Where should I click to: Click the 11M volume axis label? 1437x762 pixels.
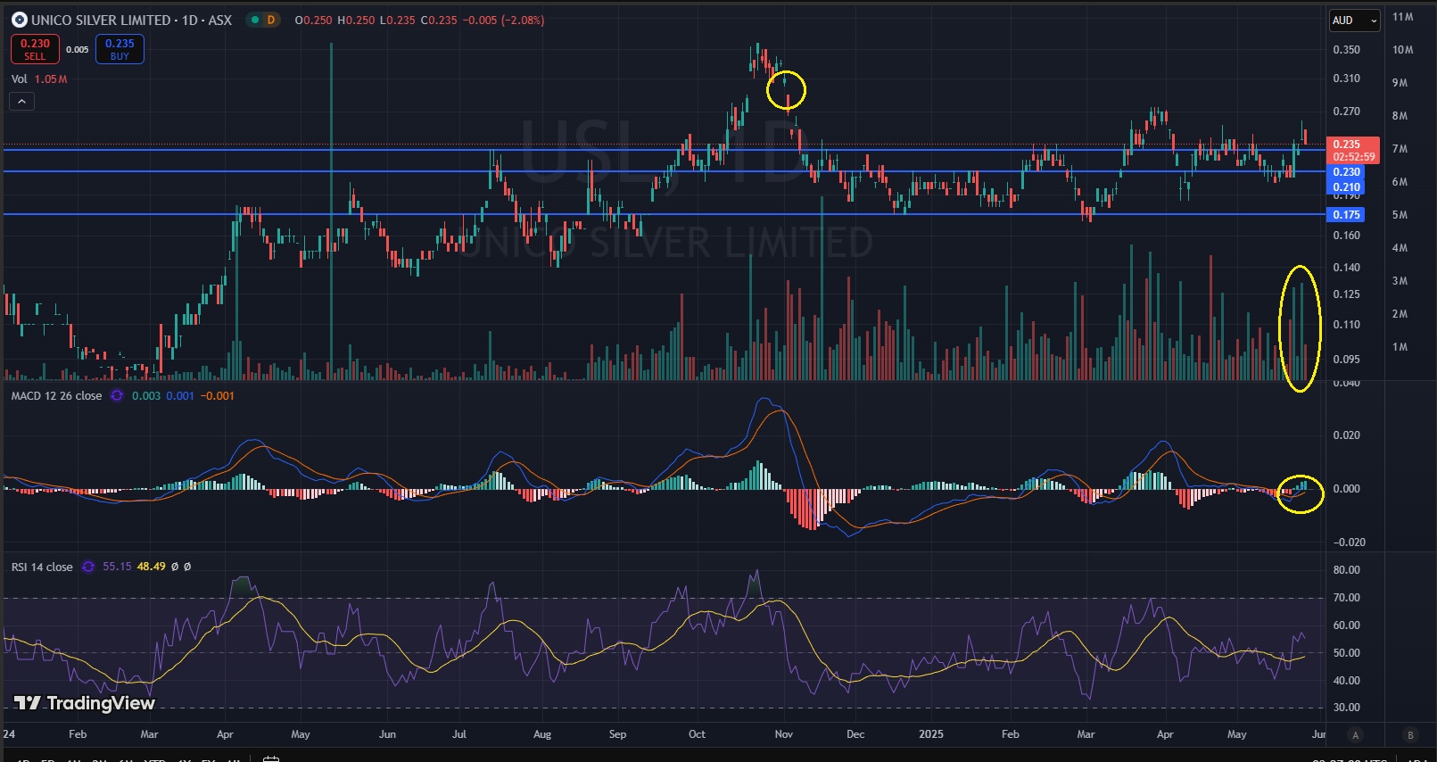(x=1402, y=17)
